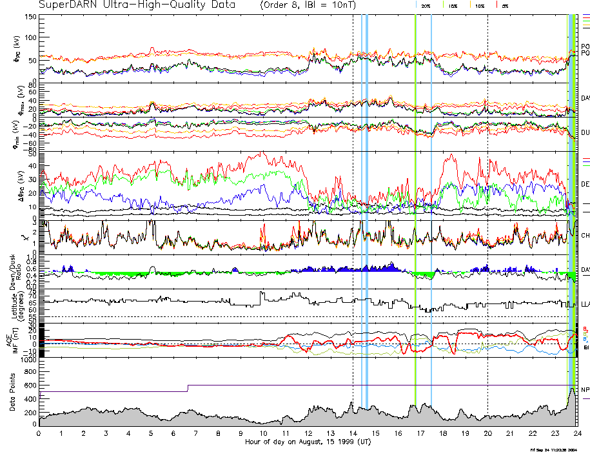Click the dashed vertical line at hour 20
Screen dimensions: 590x452
click(487, 194)
